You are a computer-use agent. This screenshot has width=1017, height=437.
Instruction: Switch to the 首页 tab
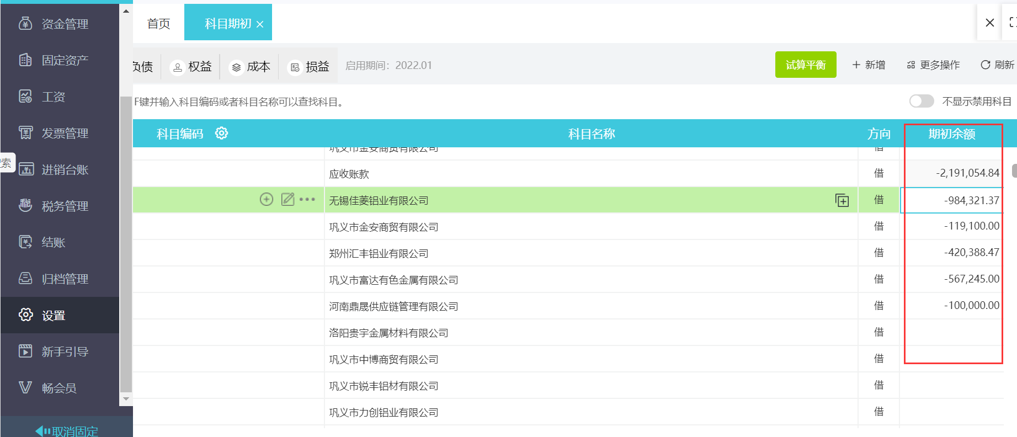[158, 24]
